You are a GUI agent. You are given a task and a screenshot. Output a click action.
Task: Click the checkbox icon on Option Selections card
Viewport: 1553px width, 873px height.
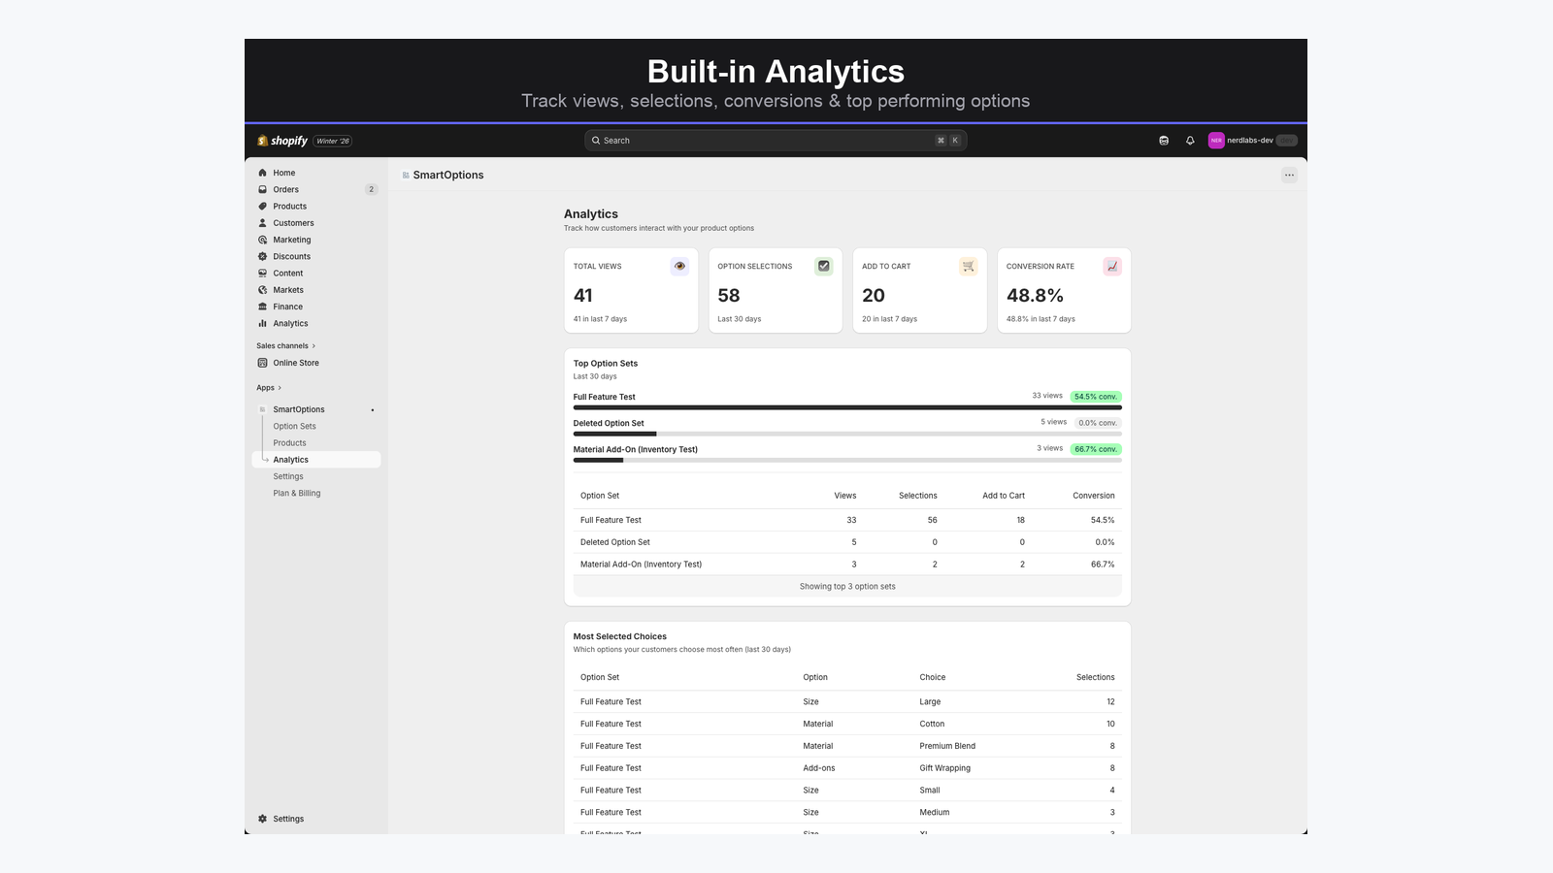coord(823,266)
